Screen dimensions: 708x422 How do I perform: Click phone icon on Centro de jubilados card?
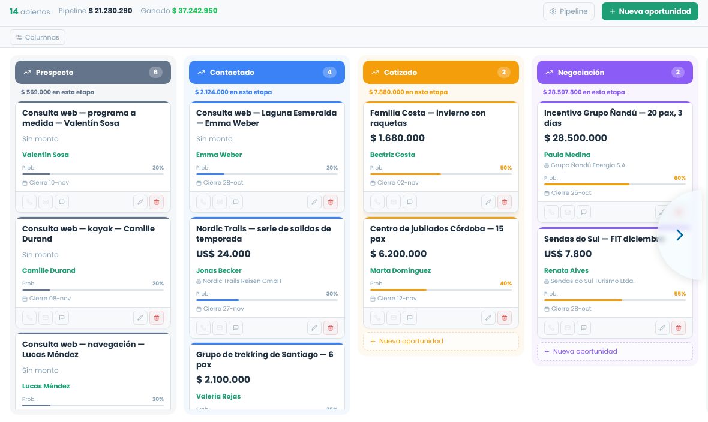click(377, 318)
